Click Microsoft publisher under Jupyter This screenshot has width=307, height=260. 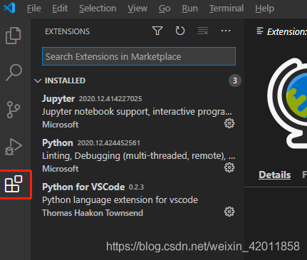[x=61, y=125]
